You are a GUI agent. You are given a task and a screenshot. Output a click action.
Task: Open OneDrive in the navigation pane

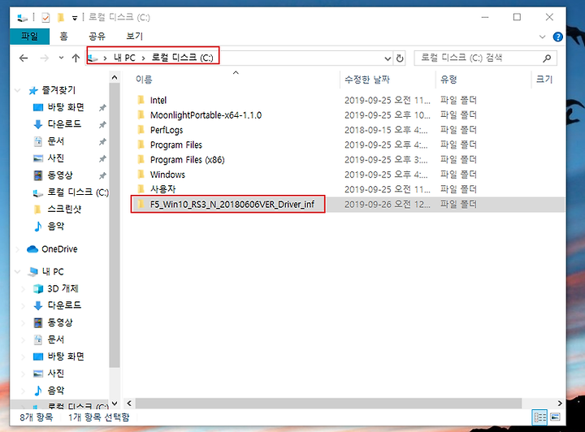[x=59, y=249]
